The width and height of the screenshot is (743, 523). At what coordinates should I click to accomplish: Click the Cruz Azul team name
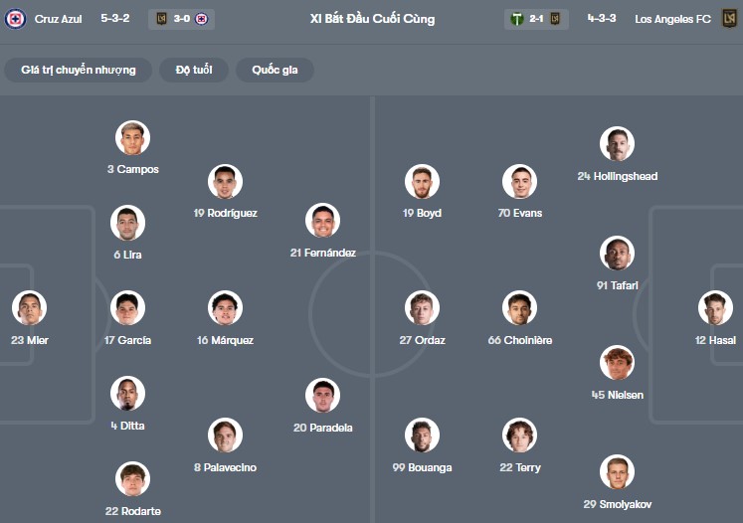59,19
